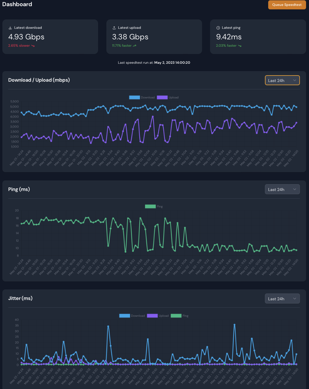
Task: Click the red downward trend arrow beside 2.65% slower
Action: pos(33,46)
